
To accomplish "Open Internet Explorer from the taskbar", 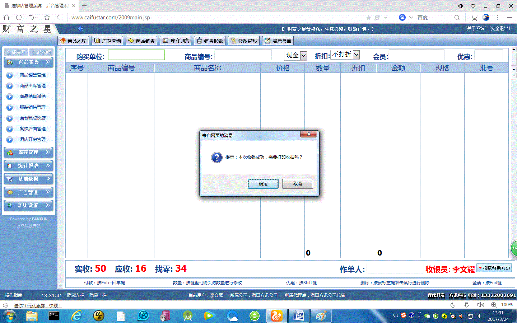I will (x=76, y=316).
